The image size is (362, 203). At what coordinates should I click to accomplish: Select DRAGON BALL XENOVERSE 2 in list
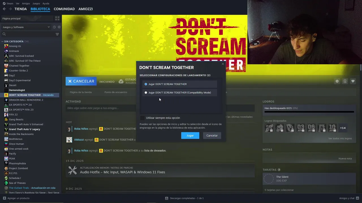tap(26, 100)
